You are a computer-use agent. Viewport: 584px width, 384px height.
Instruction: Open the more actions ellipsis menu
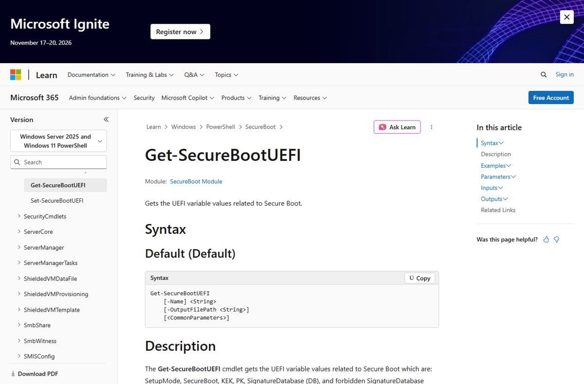coord(431,127)
